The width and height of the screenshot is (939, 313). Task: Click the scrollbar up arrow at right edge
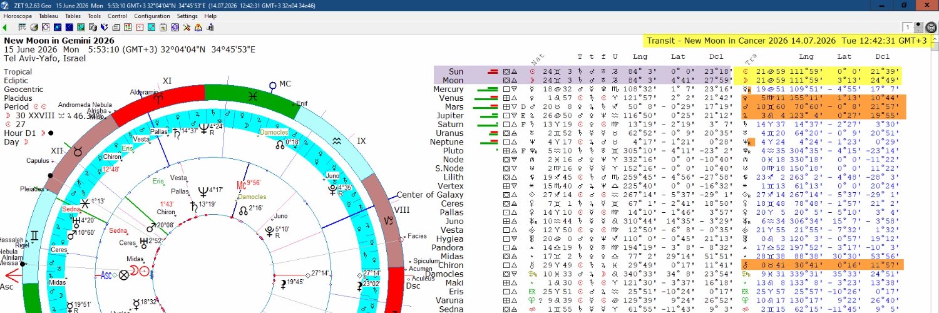pos(935,38)
